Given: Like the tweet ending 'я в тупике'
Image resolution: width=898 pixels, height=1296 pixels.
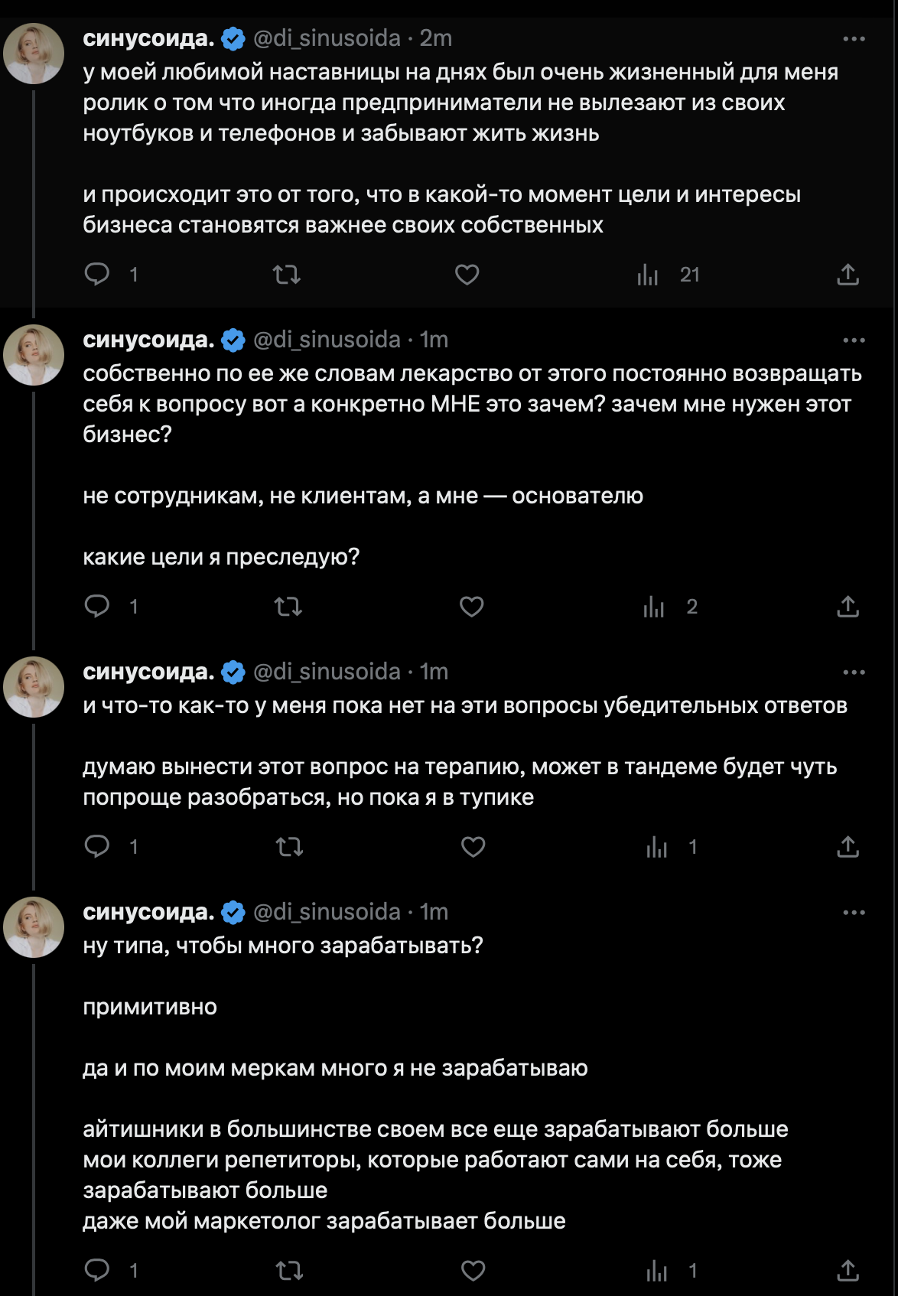Looking at the screenshot, I should tap(473, 846).
